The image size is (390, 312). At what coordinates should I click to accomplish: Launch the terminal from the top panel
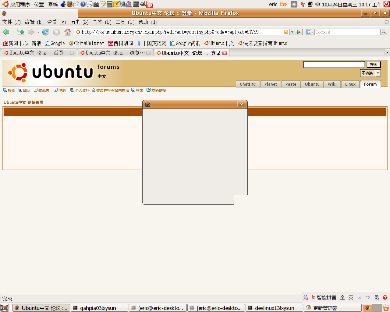click(x=136, y=4)
